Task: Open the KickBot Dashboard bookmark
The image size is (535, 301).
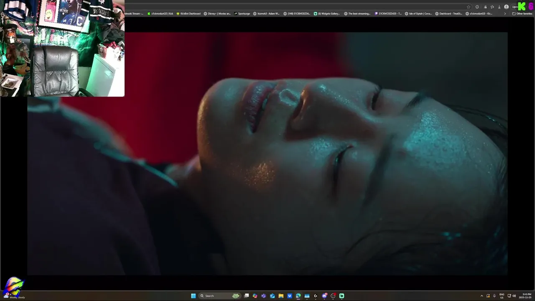Action: [x=189, y=13]
